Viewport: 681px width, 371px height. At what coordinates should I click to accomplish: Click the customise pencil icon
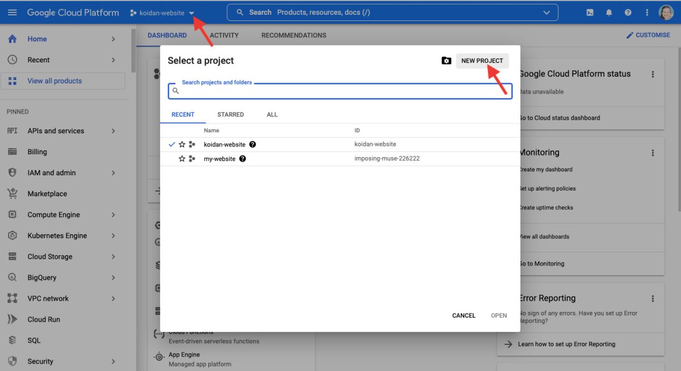pyautogui.click(x=629, y=35)
